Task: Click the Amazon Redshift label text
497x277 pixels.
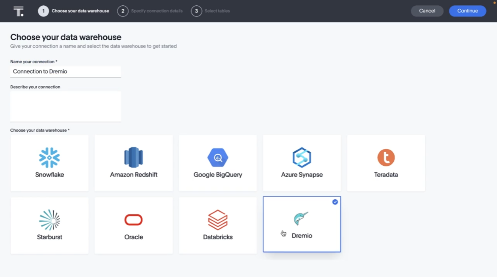Action: (x=134, y=175)
